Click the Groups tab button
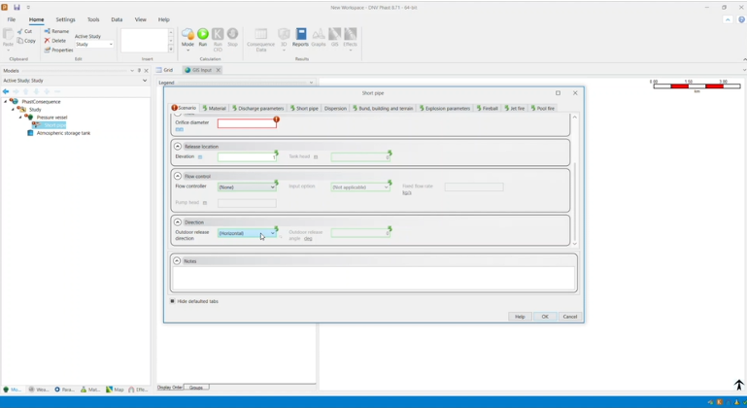This screenshot has height=408, width=747. click(196, 387)
